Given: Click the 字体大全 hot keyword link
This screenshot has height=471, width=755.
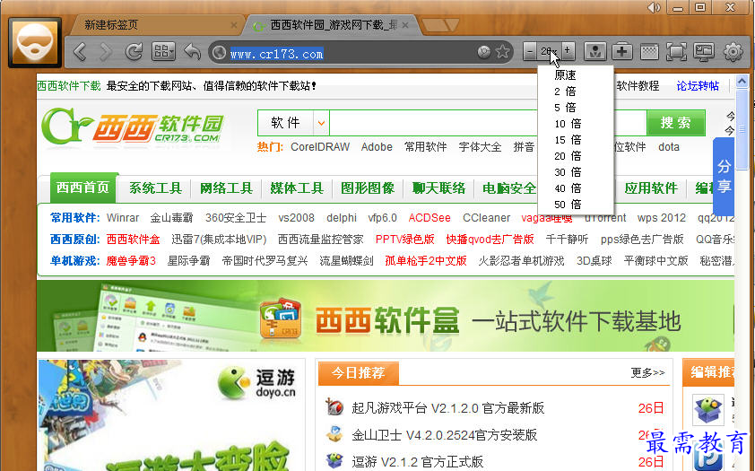Looking at the screenshot, I should click(x=480, y=147).
